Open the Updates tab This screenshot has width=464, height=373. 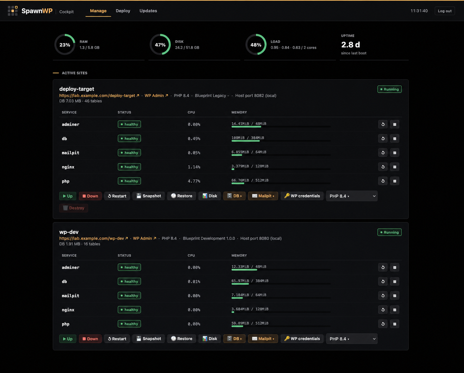[148, 11]
